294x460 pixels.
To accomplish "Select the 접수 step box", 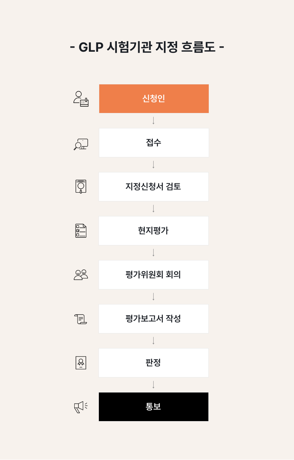I will point(154,143).
